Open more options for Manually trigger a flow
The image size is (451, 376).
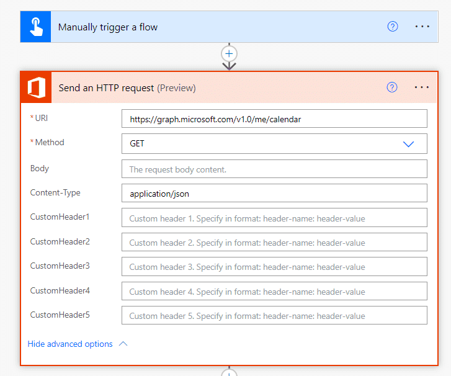pyautogui.click(x=422, y=27)
